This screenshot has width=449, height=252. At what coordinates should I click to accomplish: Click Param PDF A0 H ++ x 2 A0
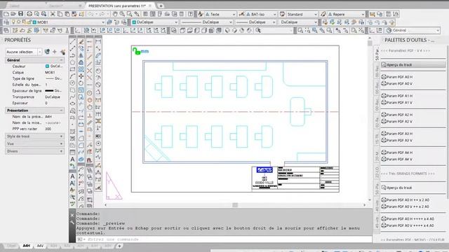click(x=406, y=199)
